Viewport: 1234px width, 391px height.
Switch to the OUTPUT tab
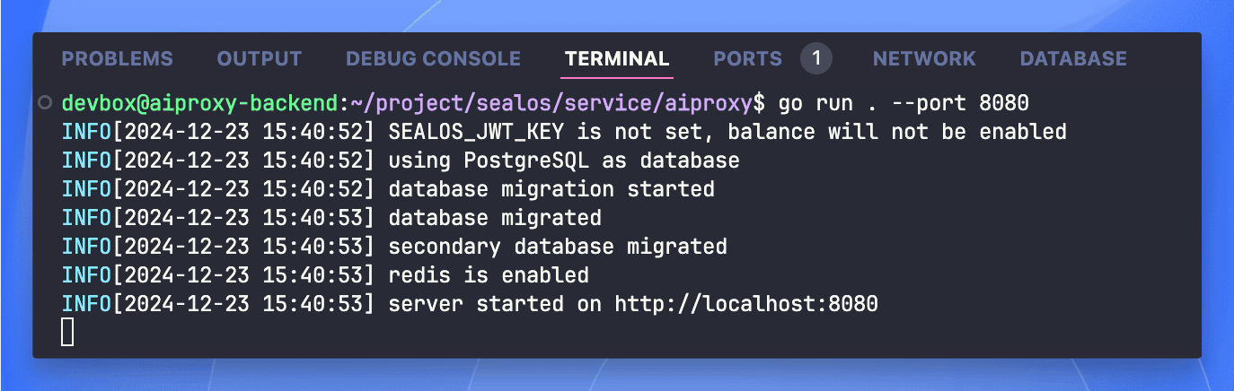coord(259,59)
